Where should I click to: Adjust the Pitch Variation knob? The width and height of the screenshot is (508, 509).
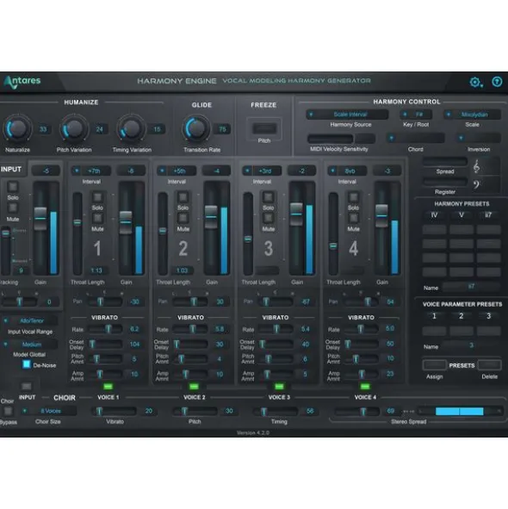click(74, 128)
